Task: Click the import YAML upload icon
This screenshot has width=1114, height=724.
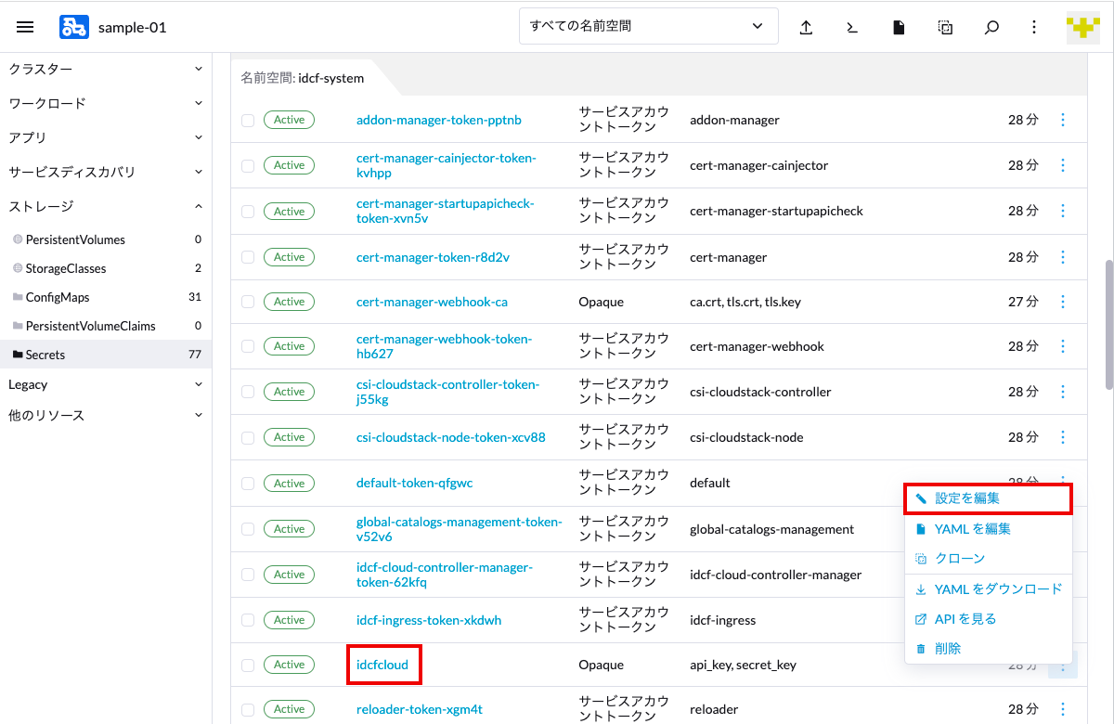Action: [x=806, y=27]
